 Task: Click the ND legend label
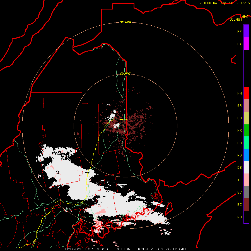[x=239, y=217]
